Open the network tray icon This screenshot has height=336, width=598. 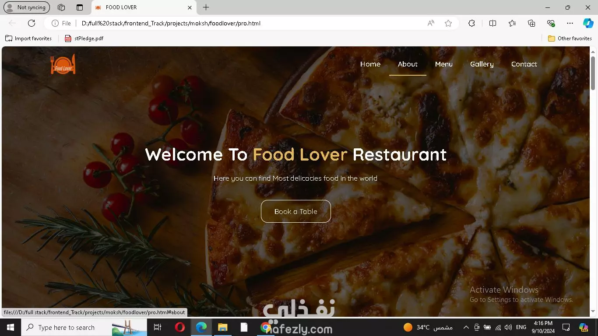[498, 327]
